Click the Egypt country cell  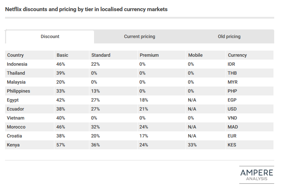(x=30, y=100)
